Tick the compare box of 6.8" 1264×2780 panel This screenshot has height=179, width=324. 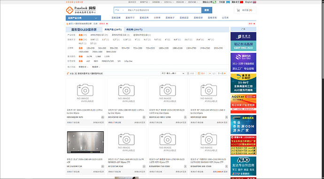tap(185, 166)
